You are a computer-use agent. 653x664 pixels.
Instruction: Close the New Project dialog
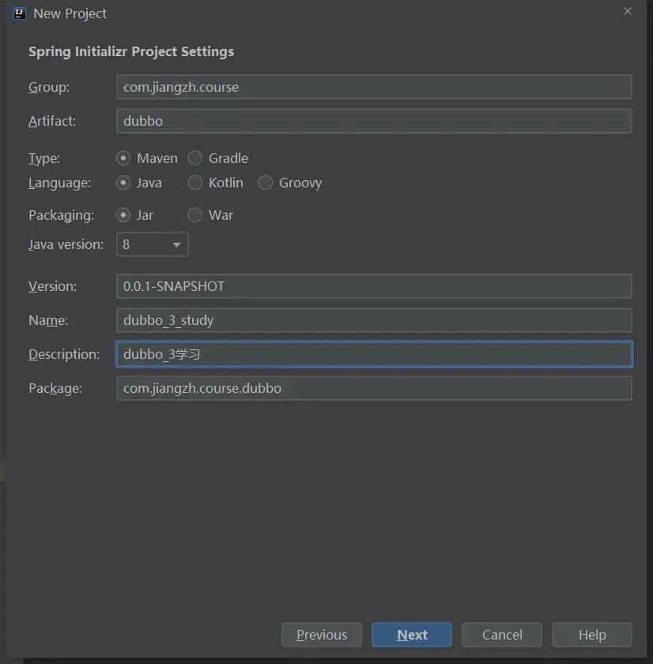click(628, 12)
